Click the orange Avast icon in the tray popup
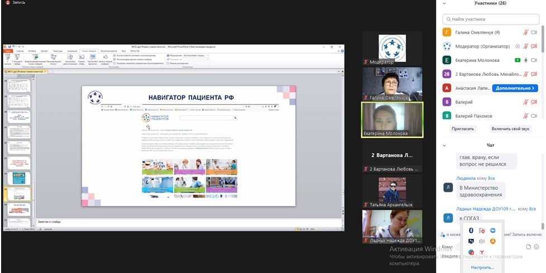This screenshot has height=273, width=546. pyautogui.click(x=492, y=241)
